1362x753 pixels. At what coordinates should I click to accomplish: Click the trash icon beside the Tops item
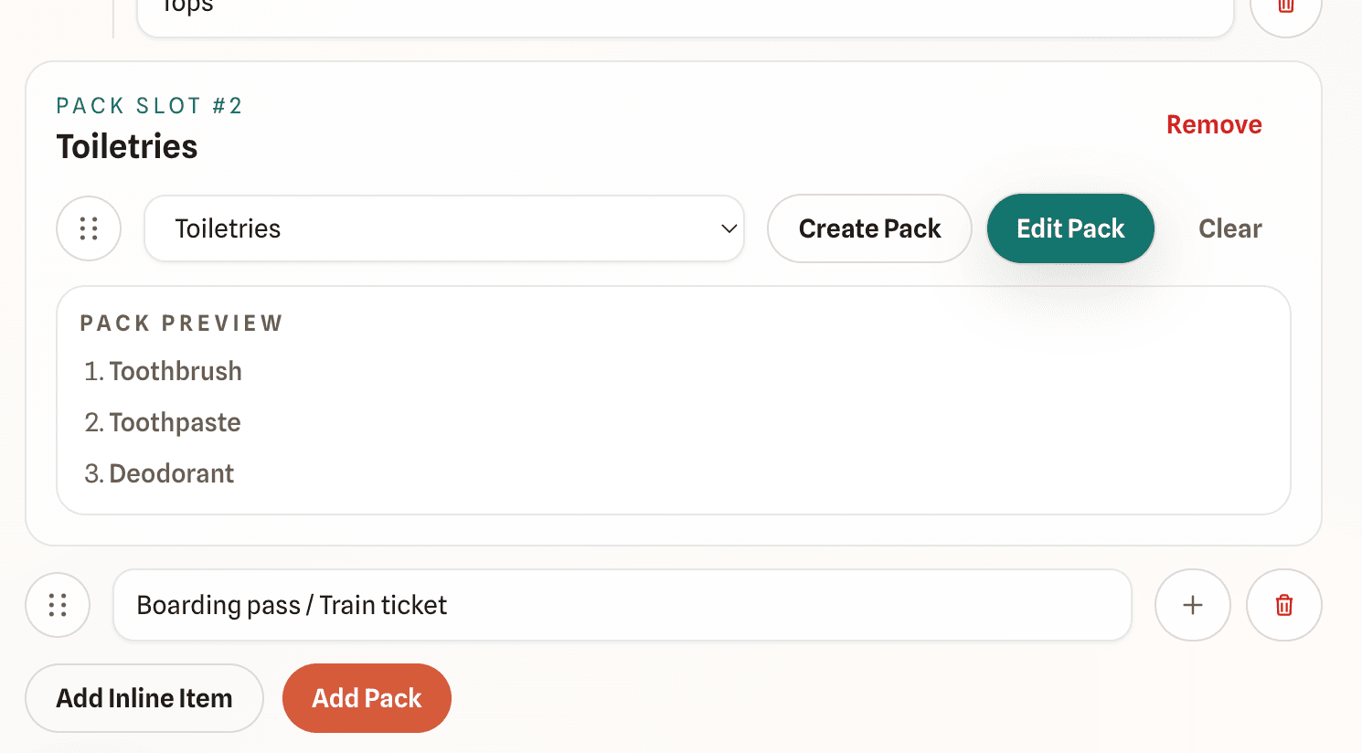(x=1285, y=7)
